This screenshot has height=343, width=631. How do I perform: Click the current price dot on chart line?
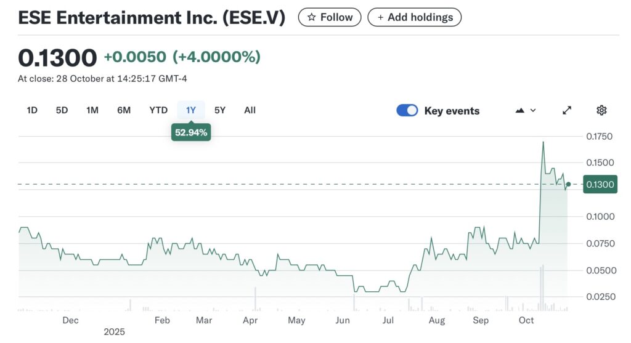[x=568, y=184]
